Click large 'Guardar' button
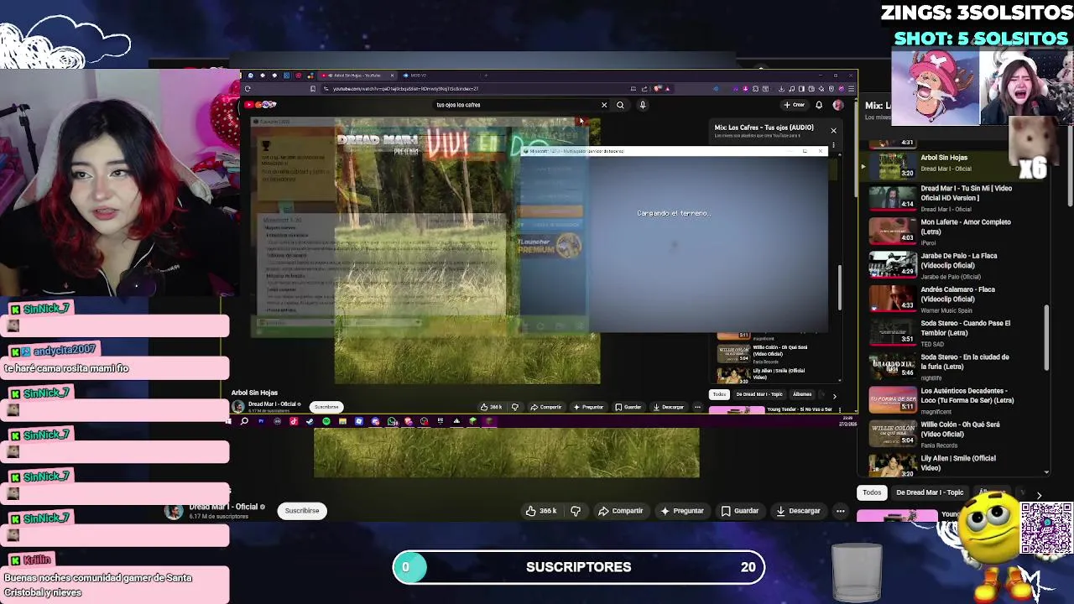This screenshot has width=1074, height=604. point(740,511)
